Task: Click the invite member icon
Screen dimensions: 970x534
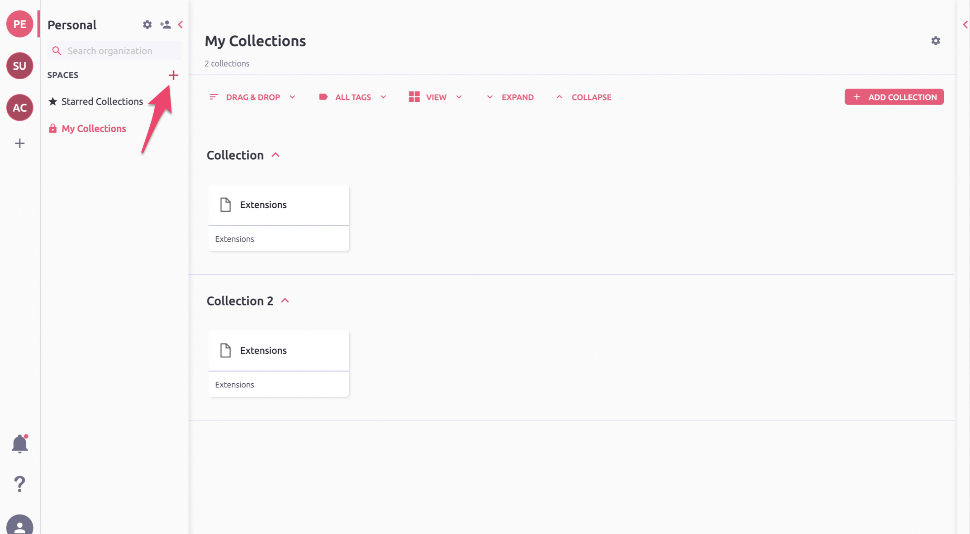Action: [x=165, y=24]
